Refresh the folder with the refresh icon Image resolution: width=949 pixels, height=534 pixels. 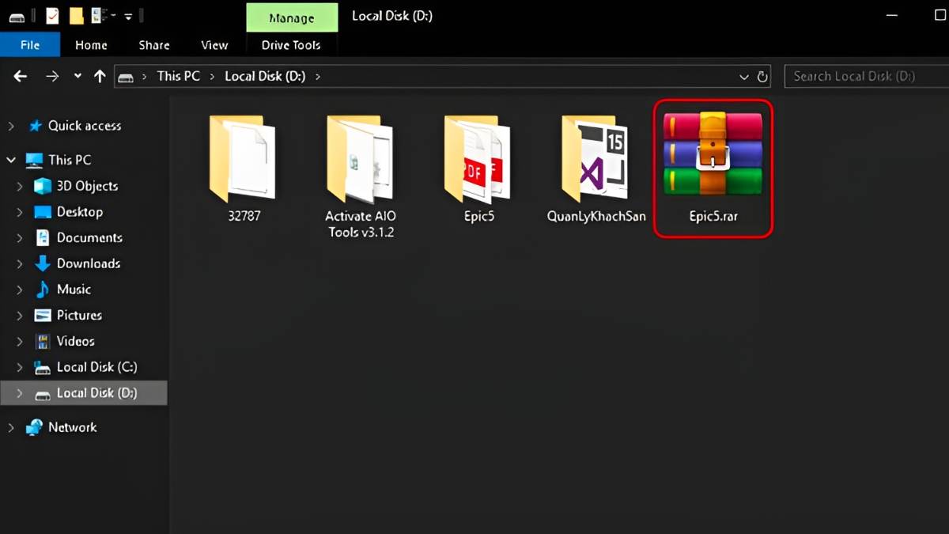click(762, 77)
